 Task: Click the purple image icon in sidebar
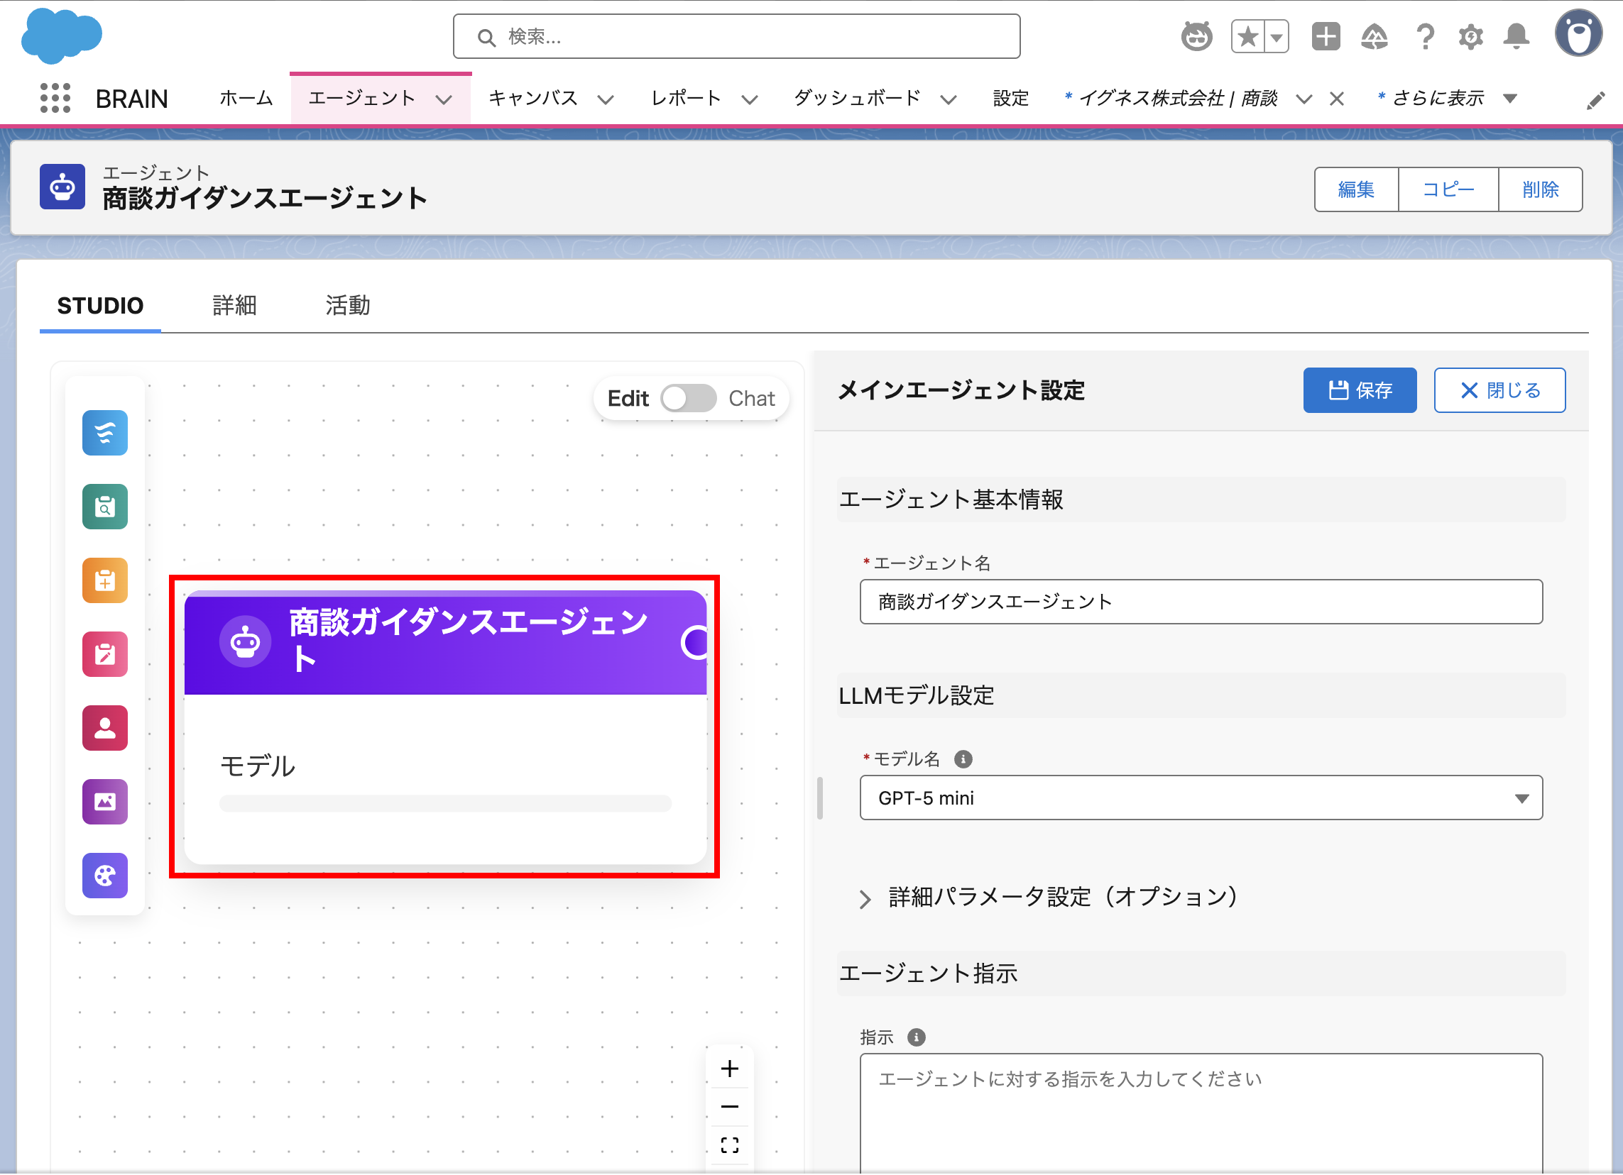coord(105,802)
